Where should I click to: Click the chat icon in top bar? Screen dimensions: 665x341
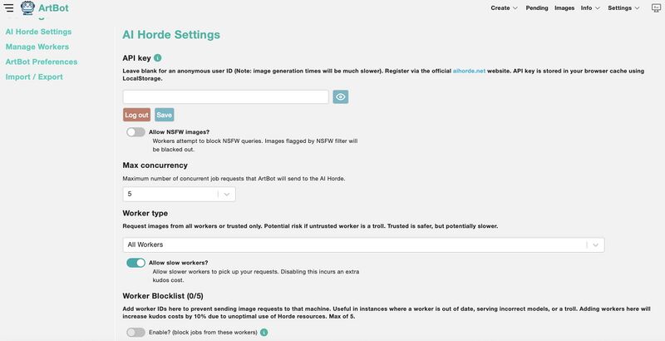coord(656,7)
